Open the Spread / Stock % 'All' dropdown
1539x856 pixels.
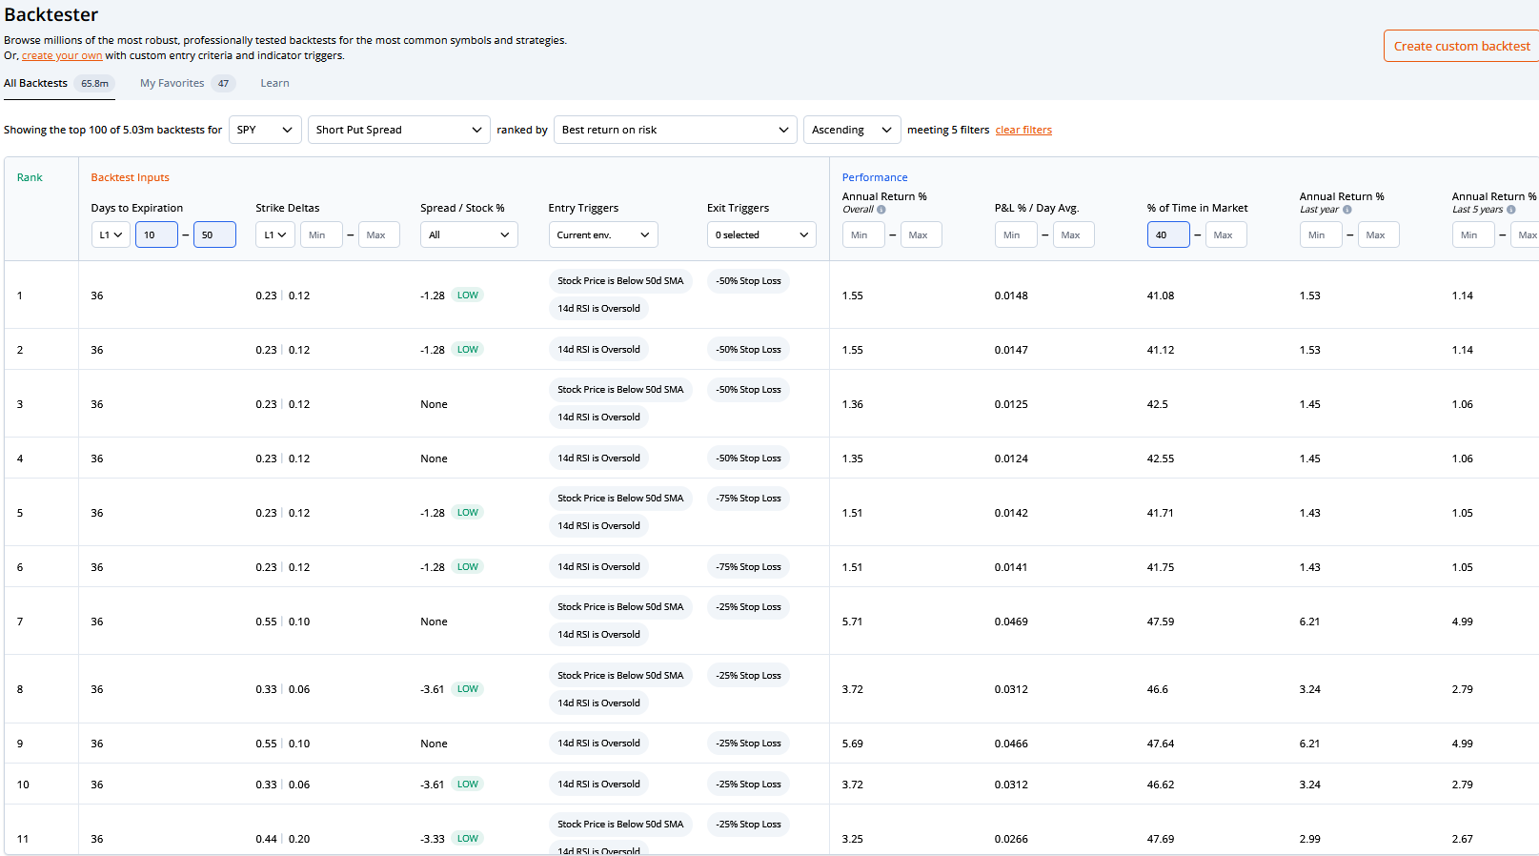pyautogui.click(x=469, y=235)
